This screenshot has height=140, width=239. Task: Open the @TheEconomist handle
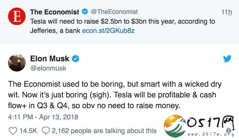tap(114, 12)
